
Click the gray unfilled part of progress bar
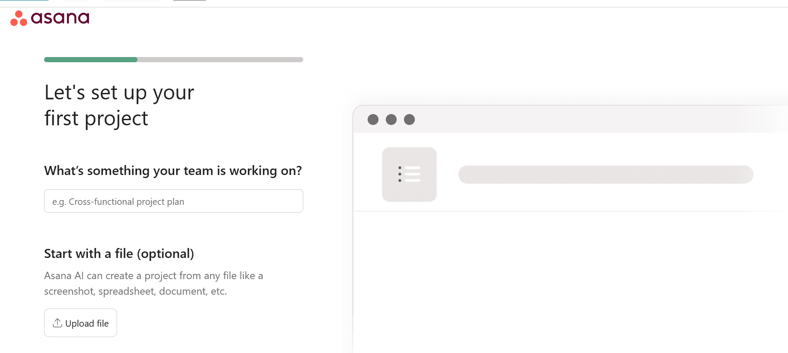[x=220, y=60]
